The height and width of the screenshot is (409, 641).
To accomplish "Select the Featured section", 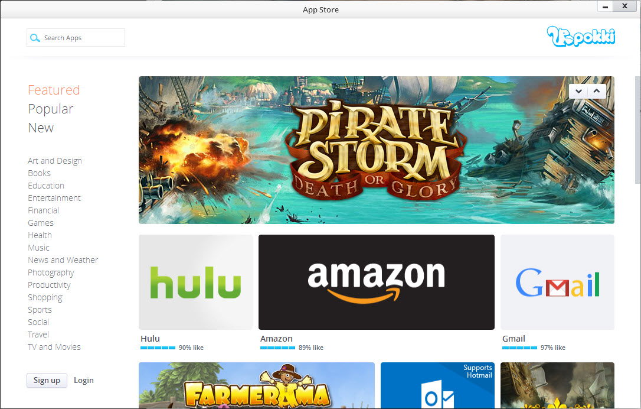I will tap(54, 90).
